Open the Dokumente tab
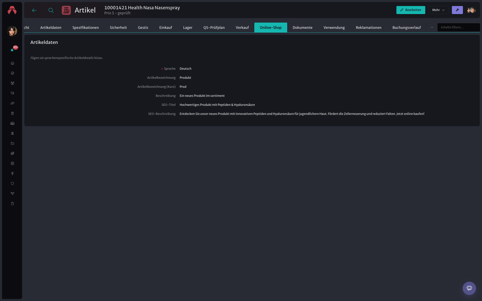The image size is (482, 301). point(303,28)
